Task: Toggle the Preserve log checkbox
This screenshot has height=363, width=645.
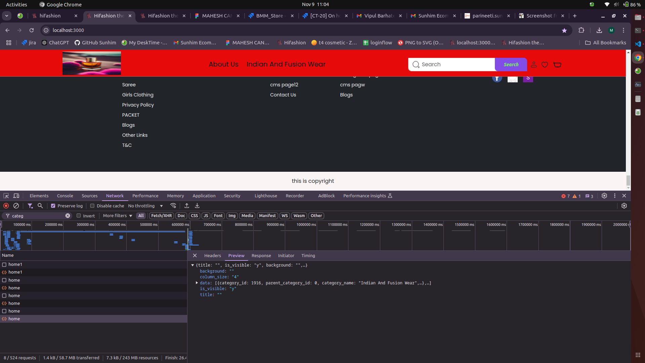Action: click(x=53, y=206)
